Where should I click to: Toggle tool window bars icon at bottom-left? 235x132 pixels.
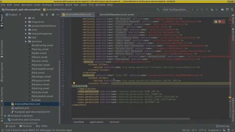3,130
